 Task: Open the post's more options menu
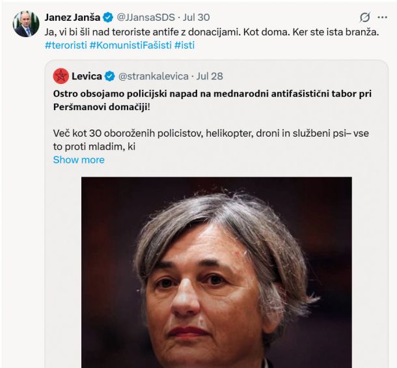click(x=382, y=17)
